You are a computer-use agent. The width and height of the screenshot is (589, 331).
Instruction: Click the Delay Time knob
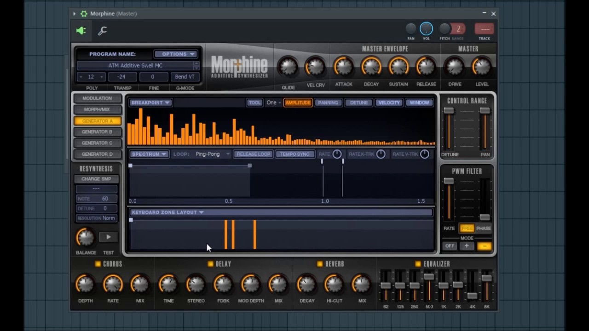point(168,284)
